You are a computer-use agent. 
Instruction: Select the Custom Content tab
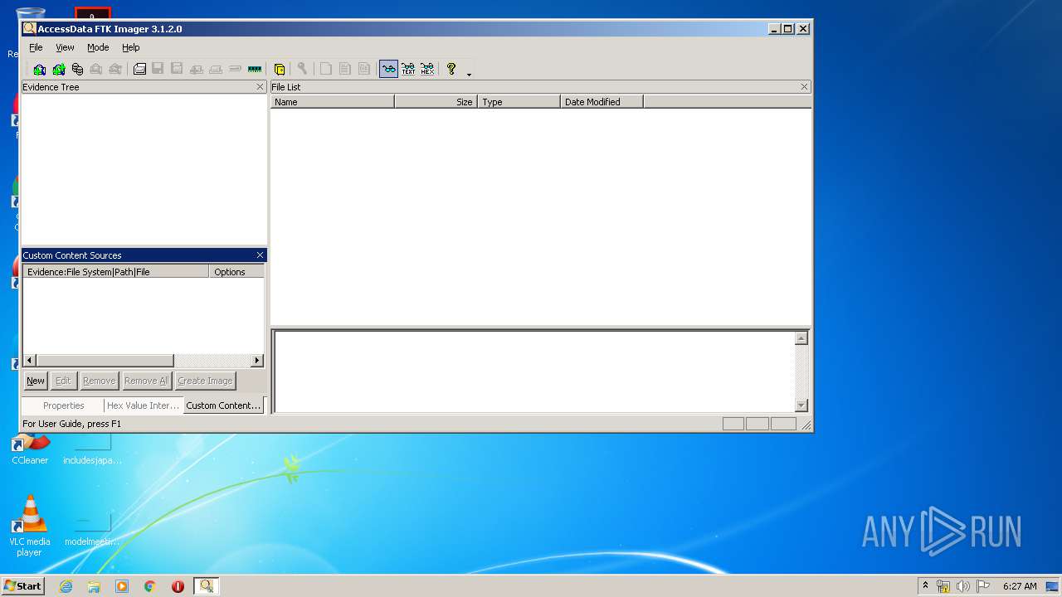click(223, 405)
